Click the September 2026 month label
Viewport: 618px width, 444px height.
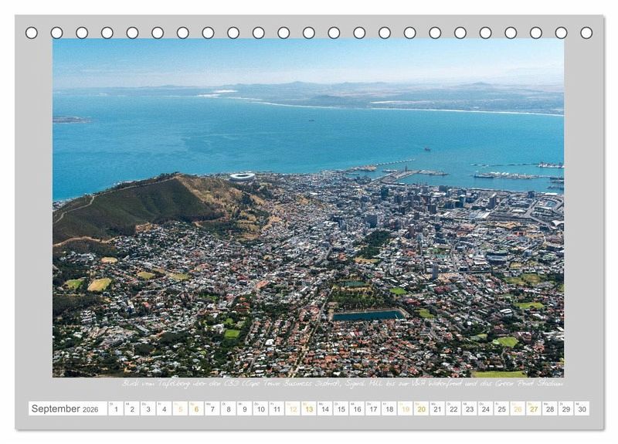pyautogui.click(x=66, y=408)
